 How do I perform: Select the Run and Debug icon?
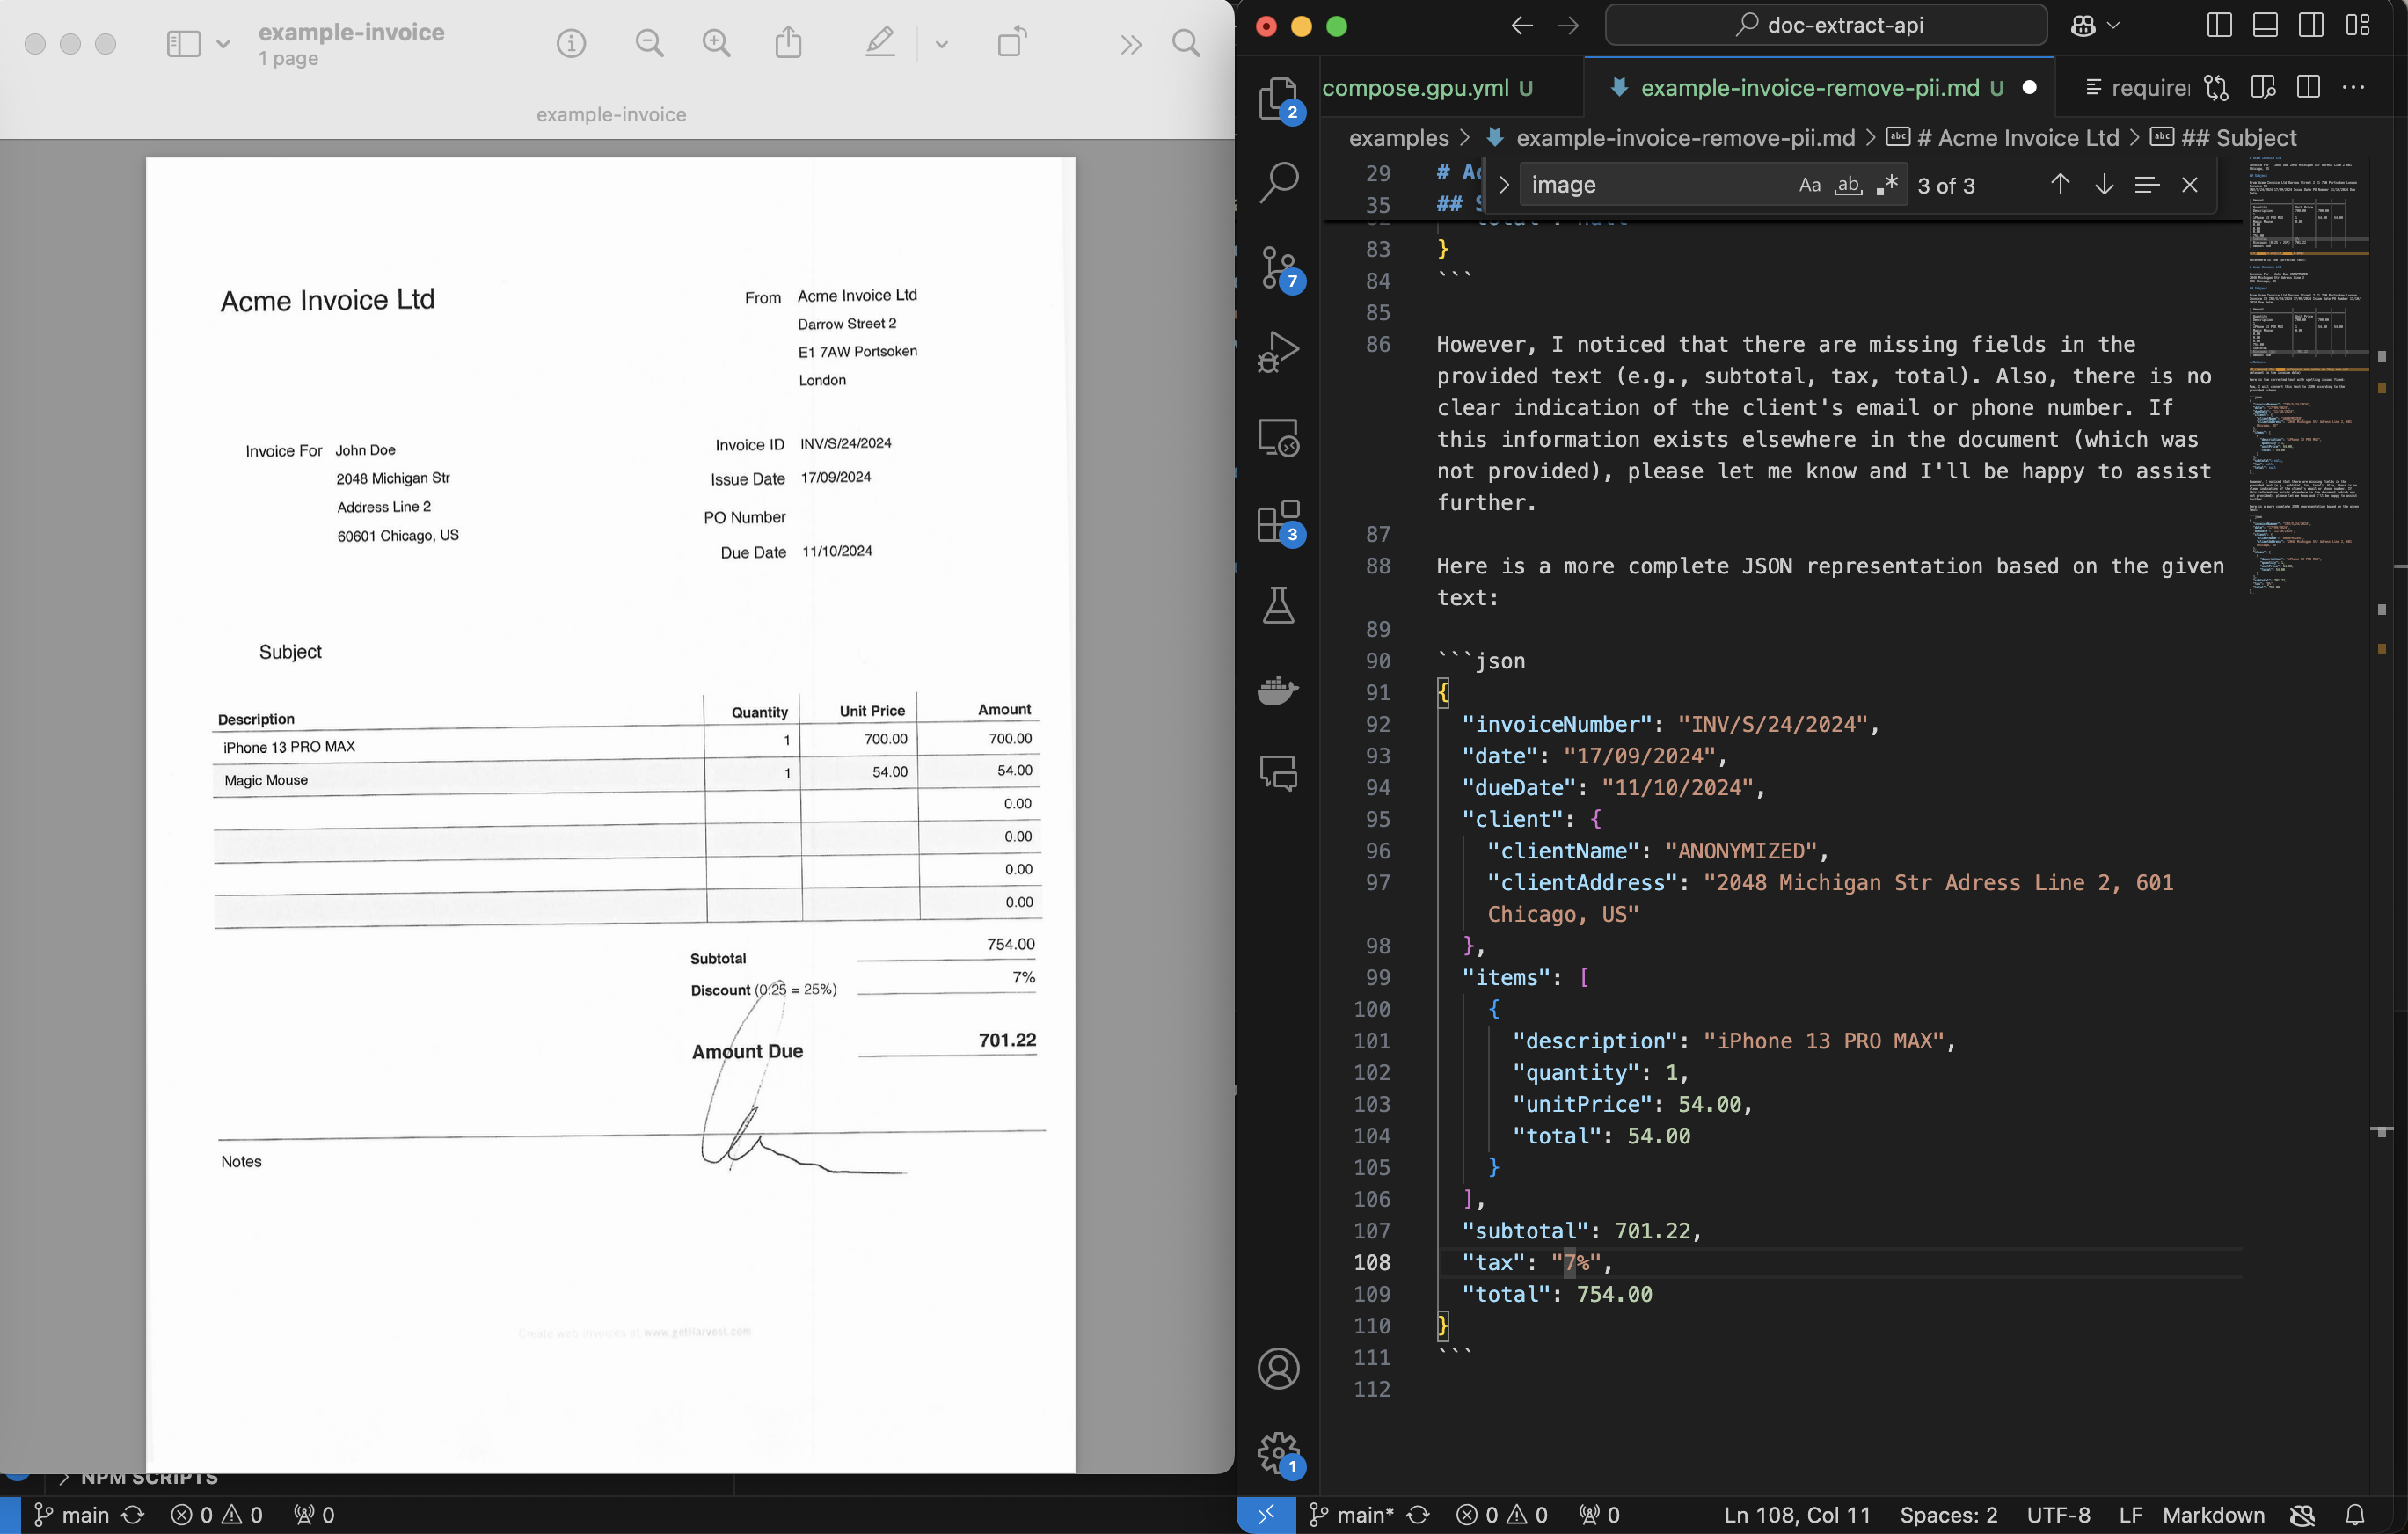(x=1278, y=351)
